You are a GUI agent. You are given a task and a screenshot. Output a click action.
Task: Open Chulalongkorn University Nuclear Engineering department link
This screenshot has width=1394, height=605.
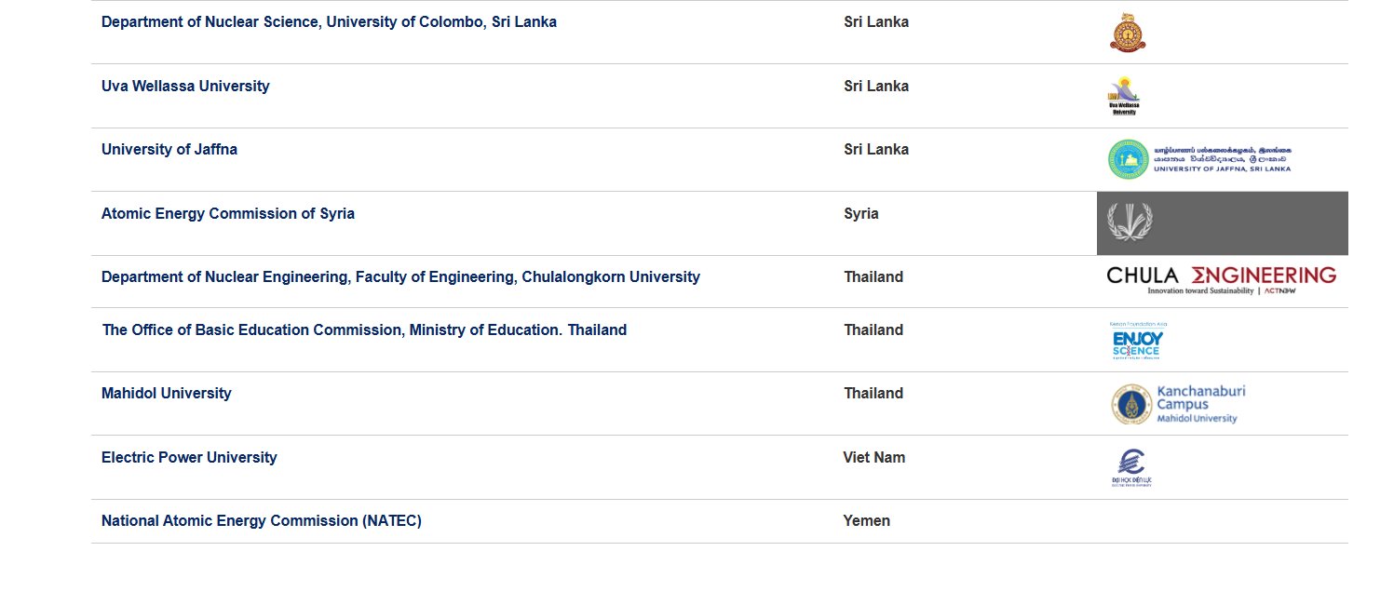(400, 276)
